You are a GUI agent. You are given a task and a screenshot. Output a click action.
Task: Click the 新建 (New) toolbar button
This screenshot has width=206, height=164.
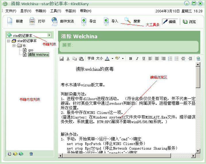click(x=15, y=21)
